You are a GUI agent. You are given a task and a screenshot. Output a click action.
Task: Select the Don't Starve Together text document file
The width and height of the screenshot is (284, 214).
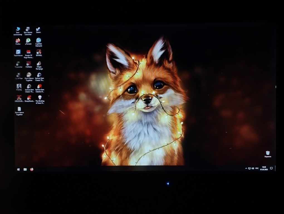click(x=19, y=111)
